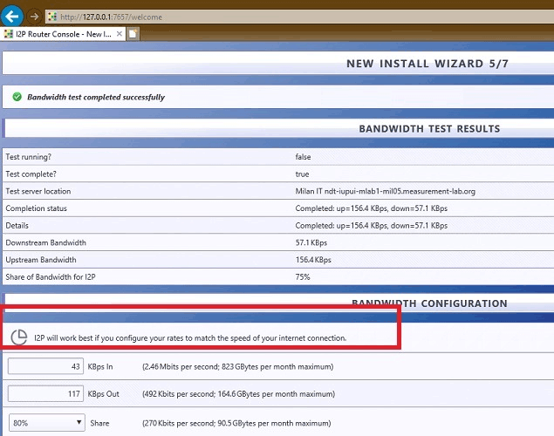The height and width of the screenshot is (436, 554).
Task: Click the '57.1 KBps' downstream value
Action: pos(311,243)
